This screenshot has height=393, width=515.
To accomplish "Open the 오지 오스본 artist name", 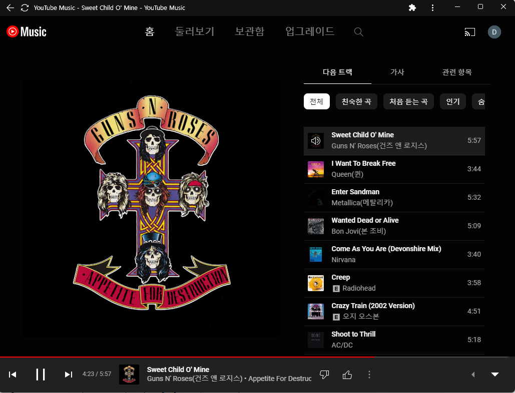I will 361,317.
